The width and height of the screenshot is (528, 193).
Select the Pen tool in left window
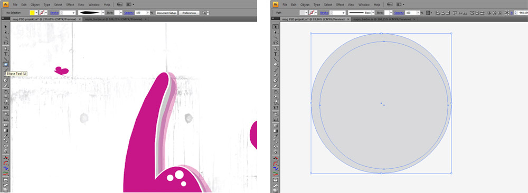coord(6,49)
